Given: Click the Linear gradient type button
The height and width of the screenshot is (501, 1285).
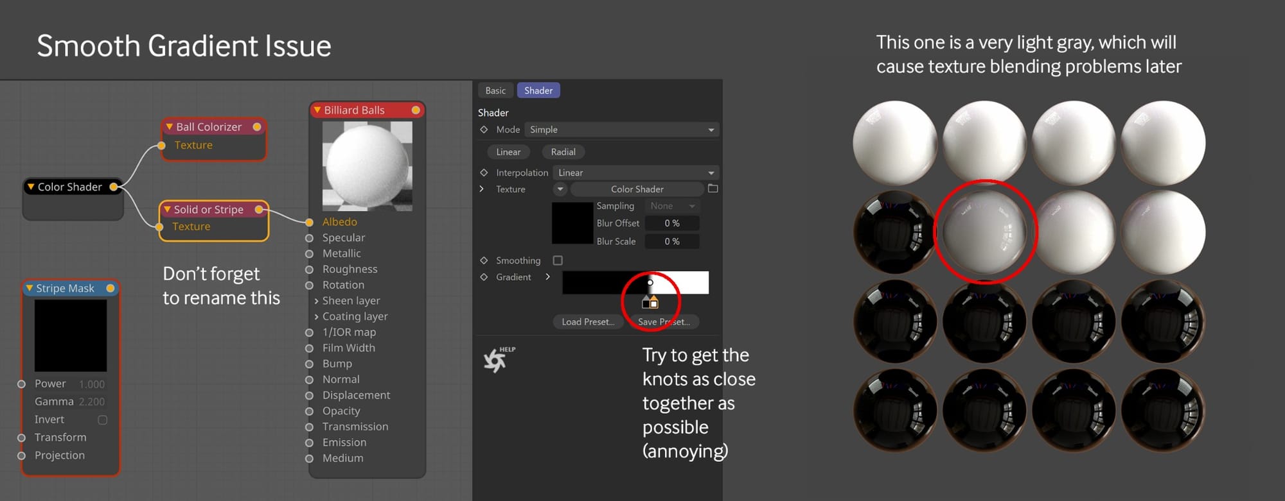Looking at the screenshot, I should click(x=508, y=152).
